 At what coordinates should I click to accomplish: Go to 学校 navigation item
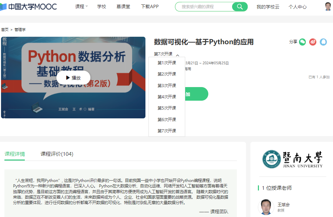point(102,6)
